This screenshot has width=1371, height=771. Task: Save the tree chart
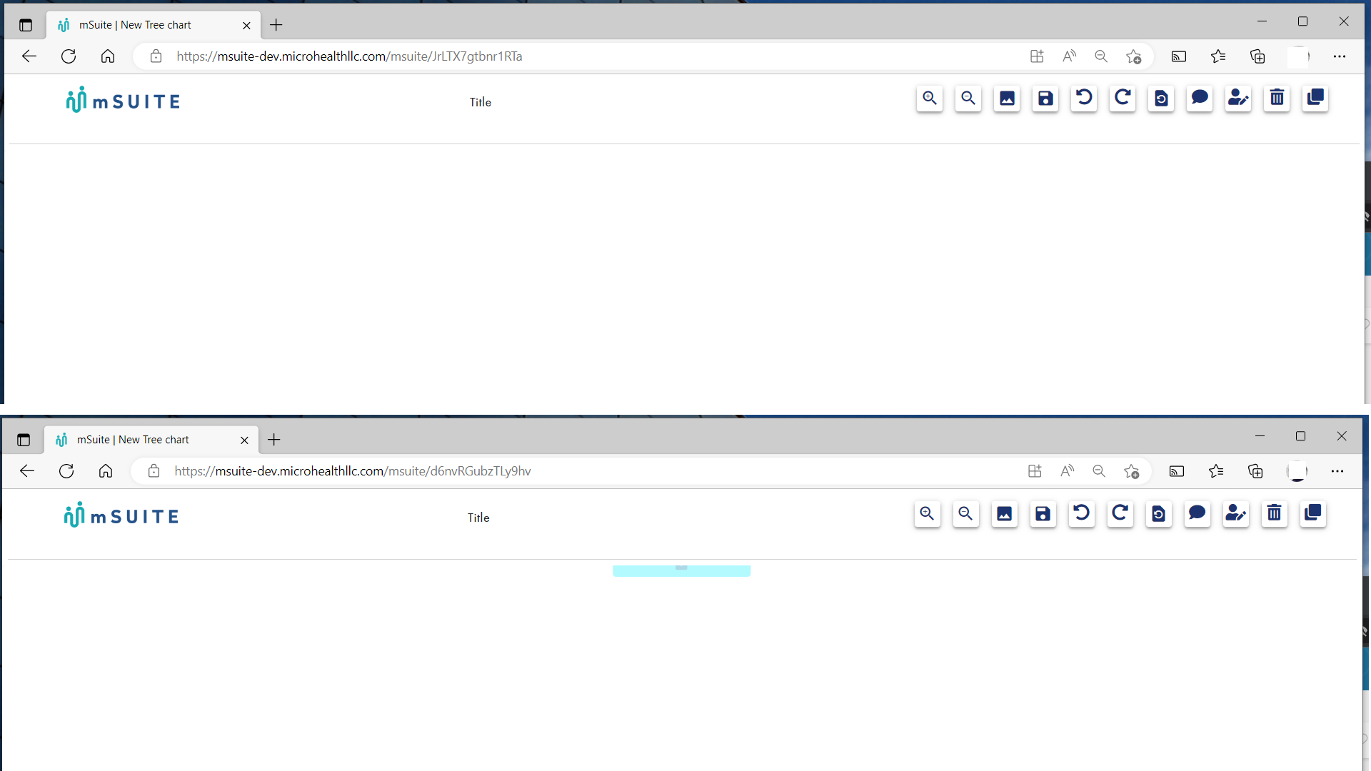pos(1045,99)
